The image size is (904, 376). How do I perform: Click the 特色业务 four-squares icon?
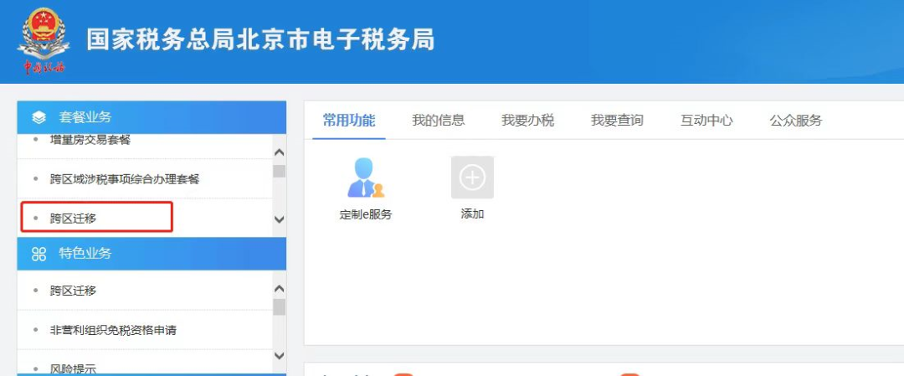point(39,254)
